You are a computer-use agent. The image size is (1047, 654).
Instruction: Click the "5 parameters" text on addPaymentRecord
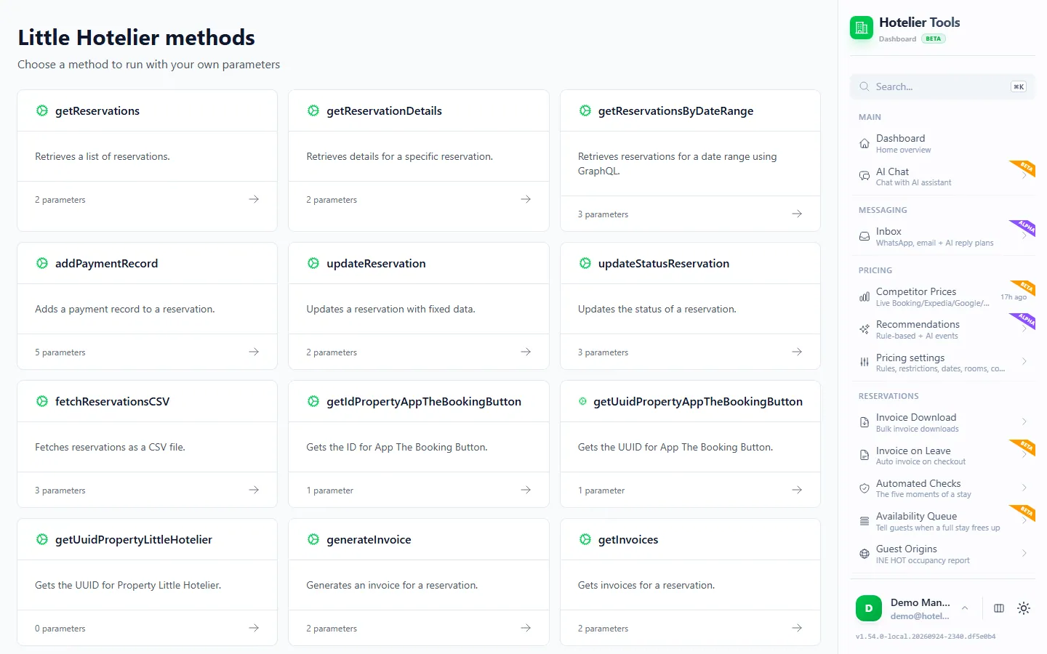coord(60,352)
